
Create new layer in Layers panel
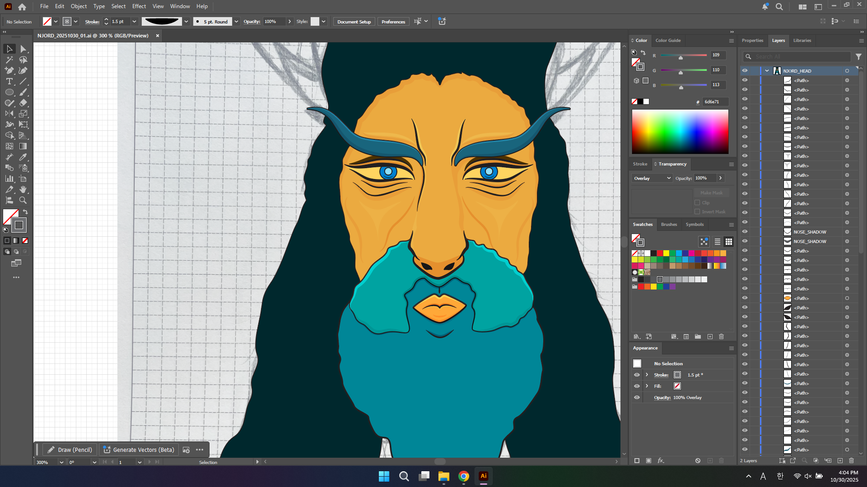840,460
